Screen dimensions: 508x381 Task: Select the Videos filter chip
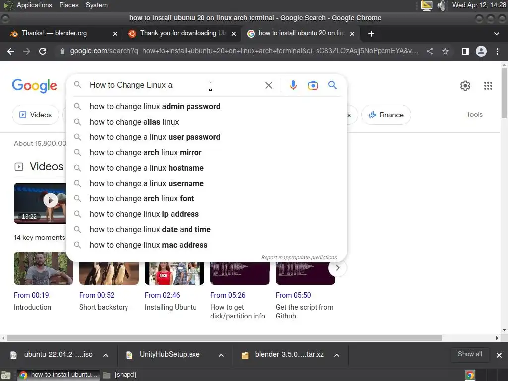[35, 115]
